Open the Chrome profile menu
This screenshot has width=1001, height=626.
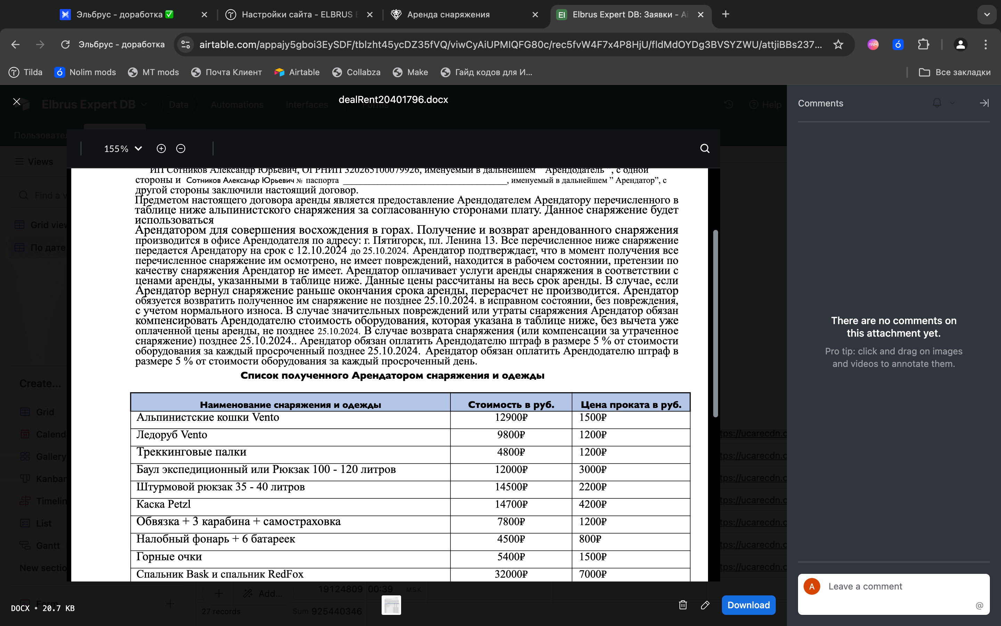tap(960, 44)
